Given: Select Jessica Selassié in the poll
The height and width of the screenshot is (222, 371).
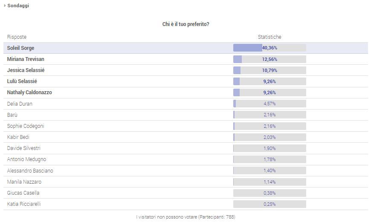Looking at the screenshot, I should coord(26,70).
